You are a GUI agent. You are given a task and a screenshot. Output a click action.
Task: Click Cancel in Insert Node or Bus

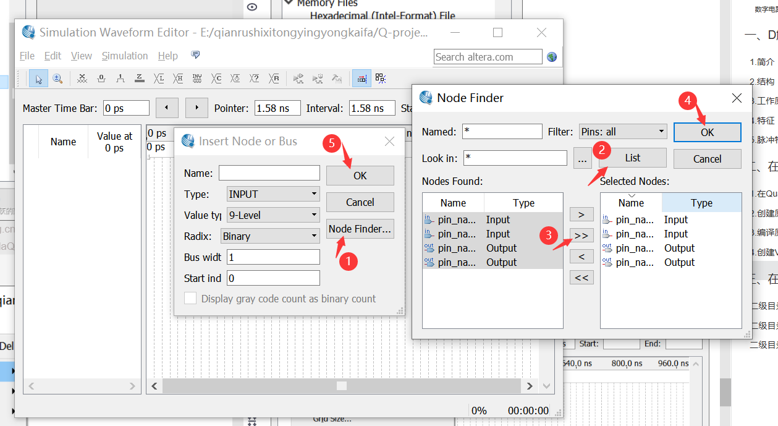[x=360, y=202]
